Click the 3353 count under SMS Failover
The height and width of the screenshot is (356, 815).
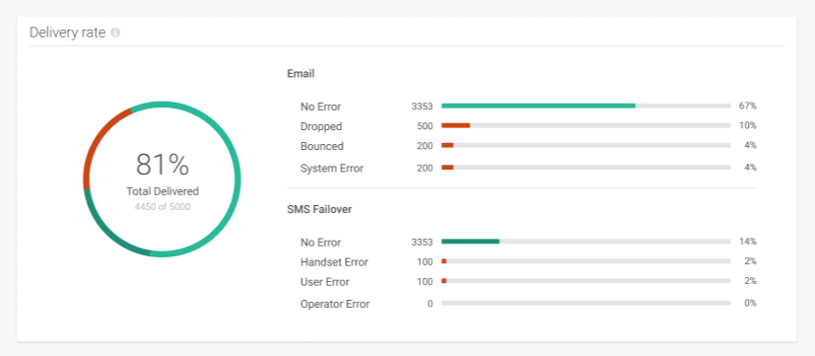click(x=422, y=242)
